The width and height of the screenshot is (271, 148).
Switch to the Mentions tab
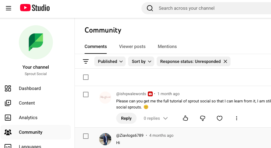[x=167, y=46]
